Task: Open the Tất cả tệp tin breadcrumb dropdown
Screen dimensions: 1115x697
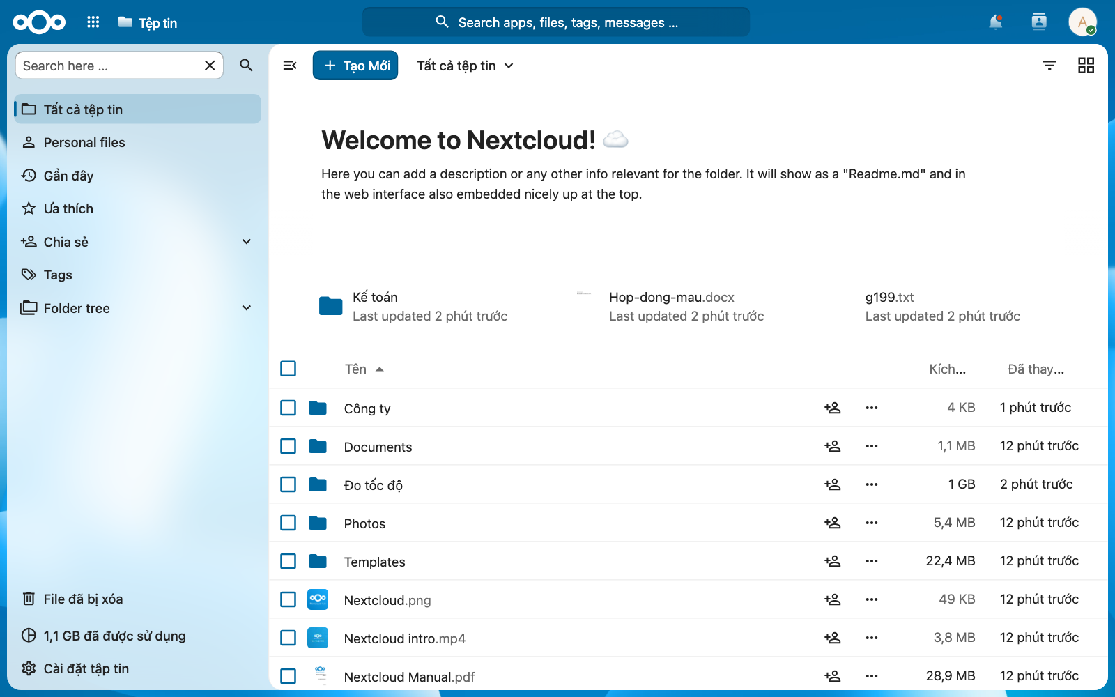Action: [465, 66]
